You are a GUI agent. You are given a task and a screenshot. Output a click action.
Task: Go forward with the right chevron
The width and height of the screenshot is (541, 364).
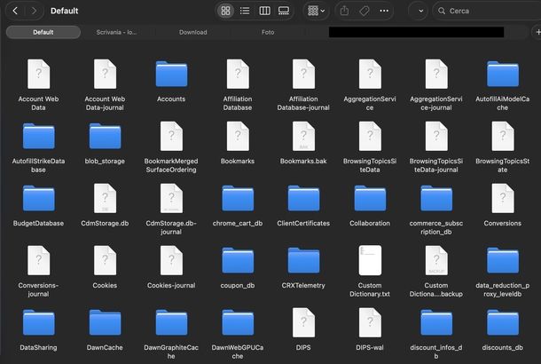point(34,11)
